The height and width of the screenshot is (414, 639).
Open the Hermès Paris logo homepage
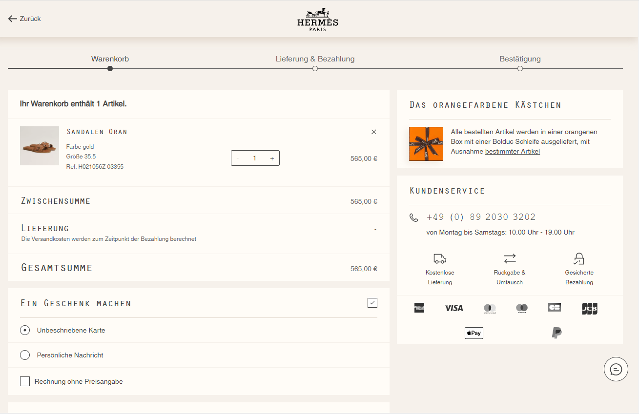coord(318,20)
